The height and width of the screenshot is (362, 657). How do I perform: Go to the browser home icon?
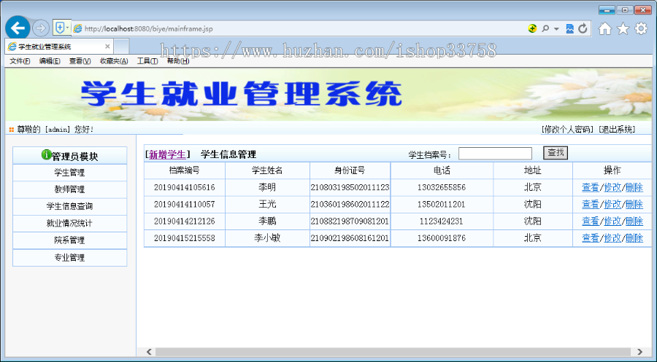click(604, 28)
